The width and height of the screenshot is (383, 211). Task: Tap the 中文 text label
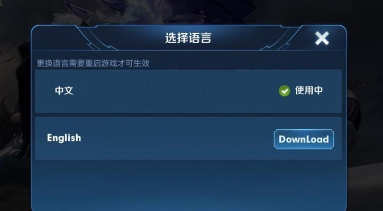[64, 91]
